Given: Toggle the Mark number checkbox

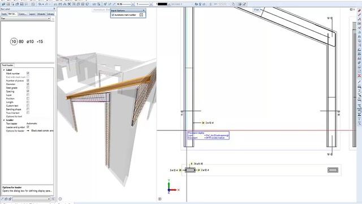Looking at the screenshot, I should tap(28, 73).
